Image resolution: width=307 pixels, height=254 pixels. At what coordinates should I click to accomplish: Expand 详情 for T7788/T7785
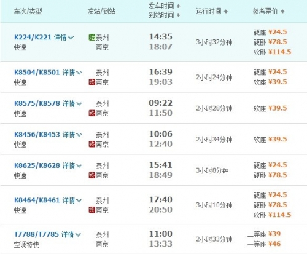pyautogui.click(x=71, y=234)
